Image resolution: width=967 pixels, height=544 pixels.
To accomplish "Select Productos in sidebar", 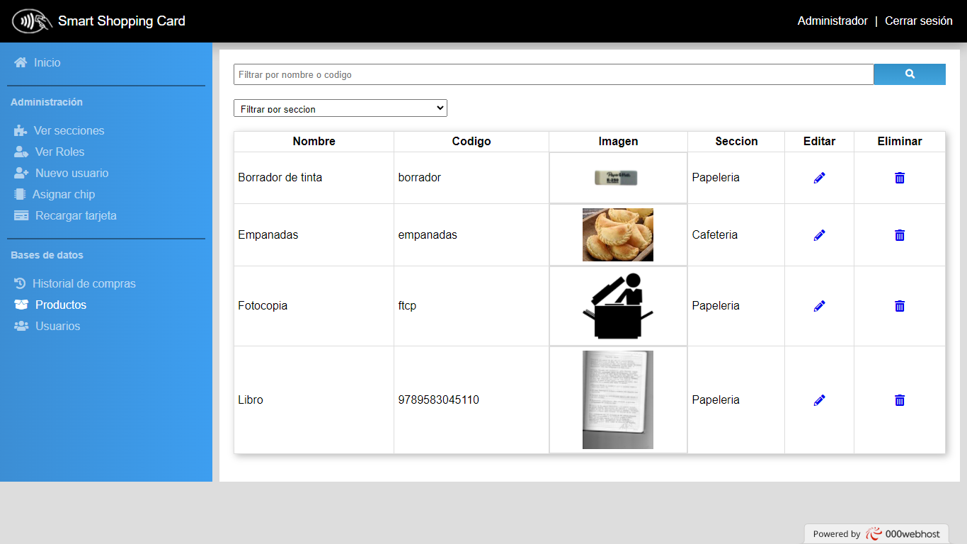I will [x=61, y=305].
